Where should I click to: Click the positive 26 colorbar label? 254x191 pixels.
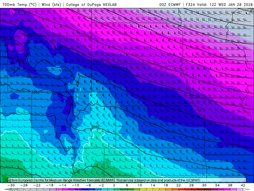click(x=191, y=185)
